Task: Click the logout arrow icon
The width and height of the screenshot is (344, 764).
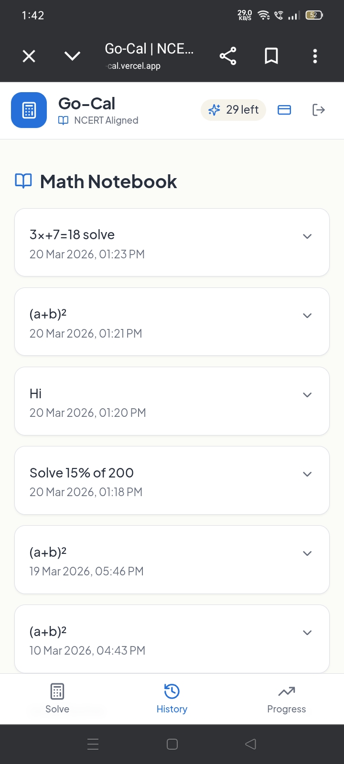Action: pos(318,110)
